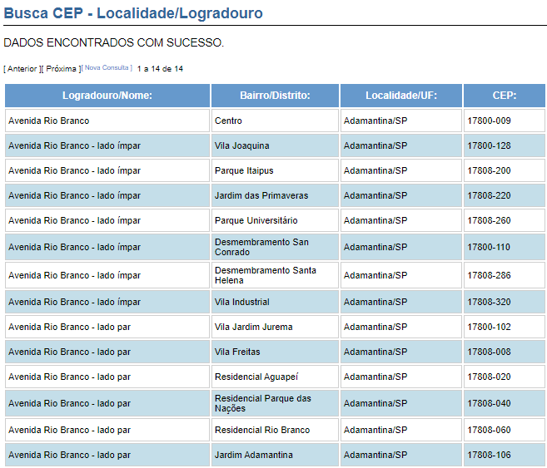The width and height of the screenshot is (547, 468).
Task: Click the 'DADOS ENCONTRADOS COM SUCESSO' message
Action: (113, 42)
